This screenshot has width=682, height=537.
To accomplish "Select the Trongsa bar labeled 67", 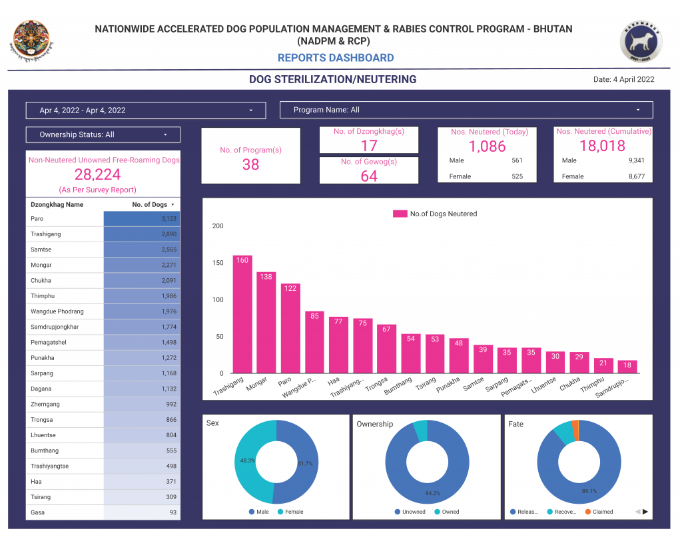I will click(387, 349).
